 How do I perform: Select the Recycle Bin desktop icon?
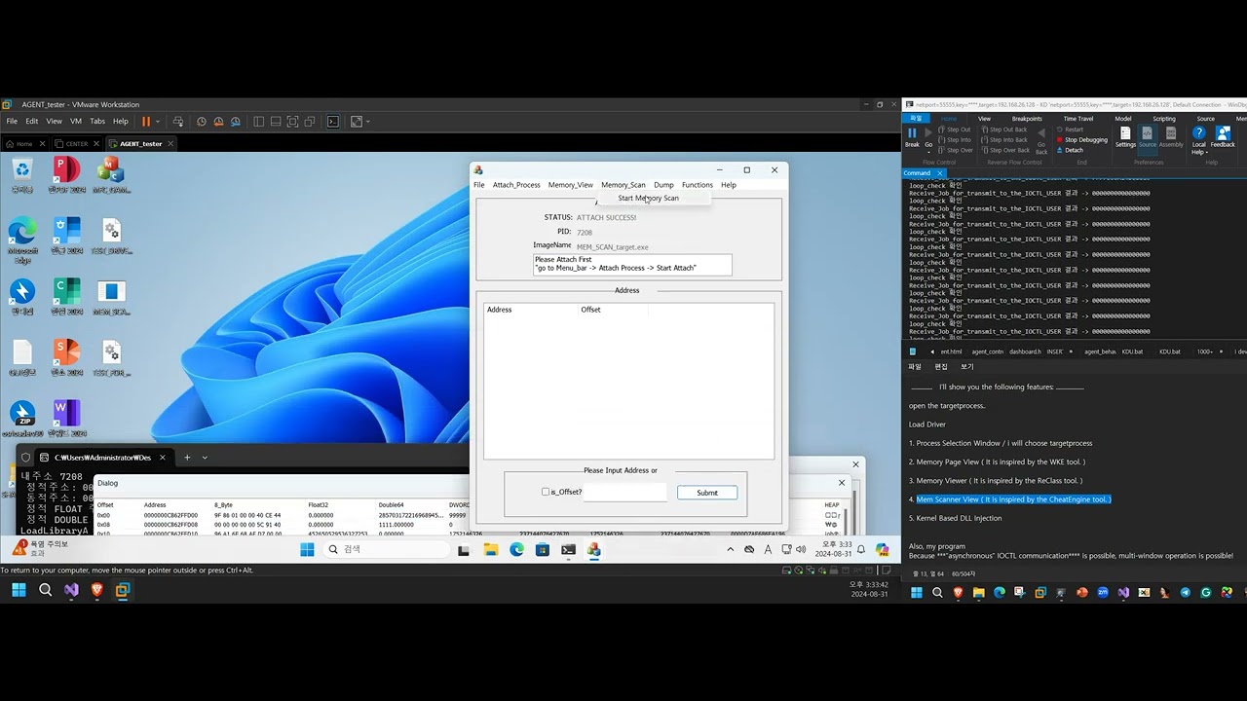click(22, 175)
